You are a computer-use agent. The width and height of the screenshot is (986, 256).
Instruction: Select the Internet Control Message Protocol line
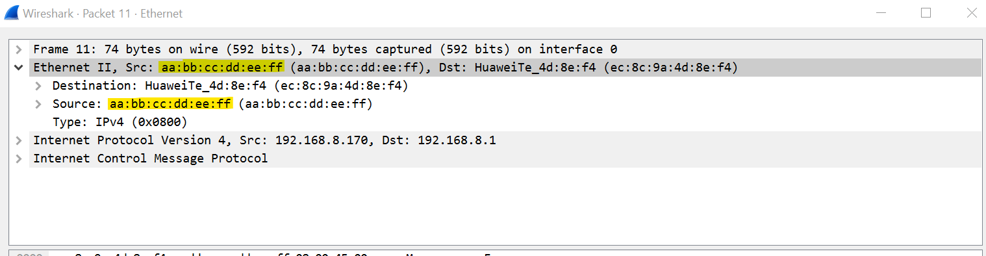pyautogui.click(x=505, y=159)
